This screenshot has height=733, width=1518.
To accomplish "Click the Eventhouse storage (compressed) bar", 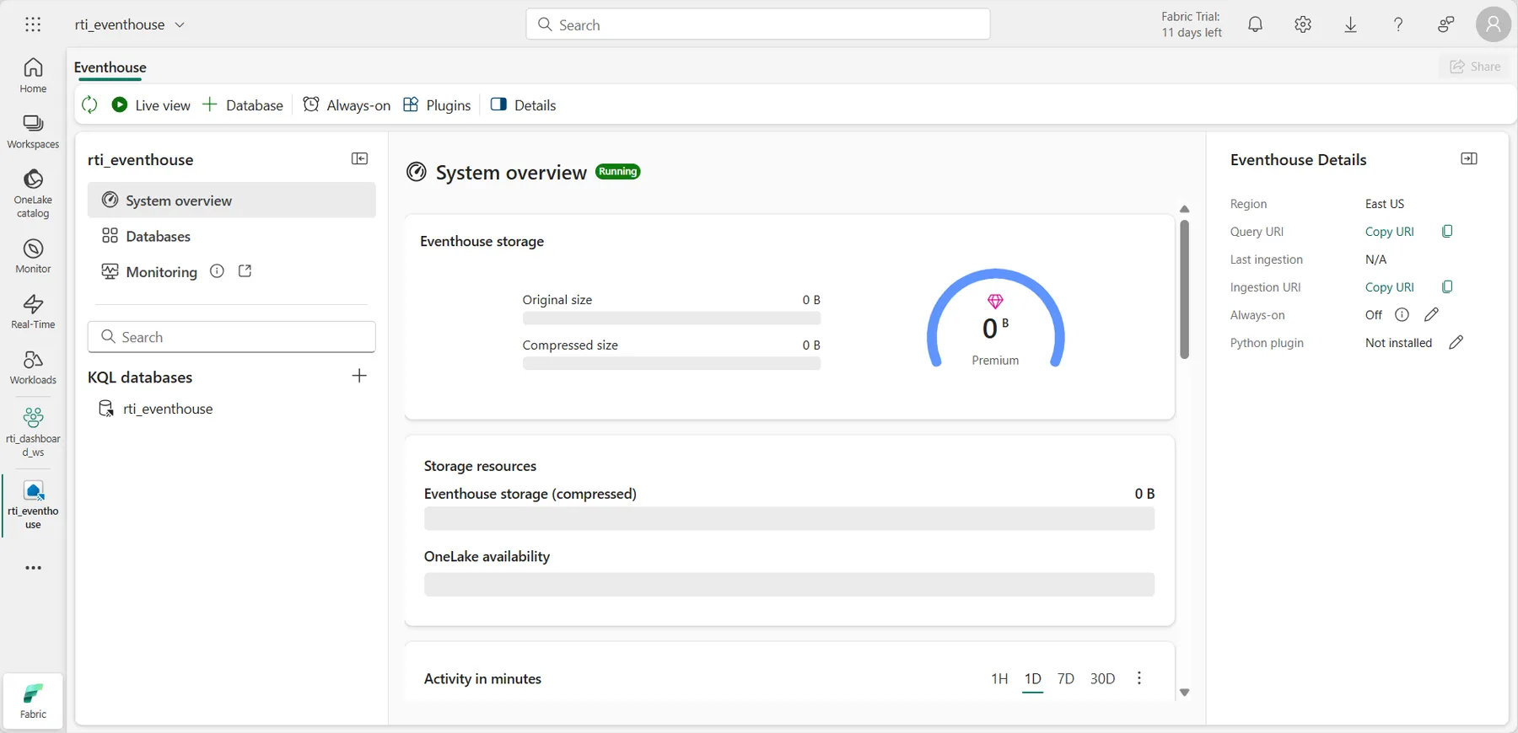I will (789, 519).
